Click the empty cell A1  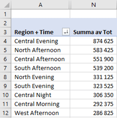coord(40,14)
